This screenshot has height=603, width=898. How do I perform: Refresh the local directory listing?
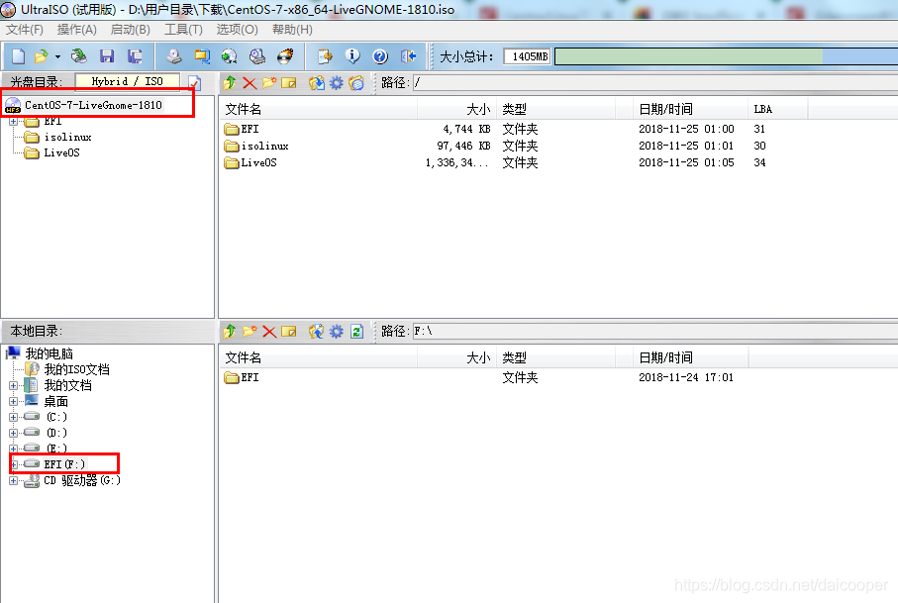(x=356, y=331)
